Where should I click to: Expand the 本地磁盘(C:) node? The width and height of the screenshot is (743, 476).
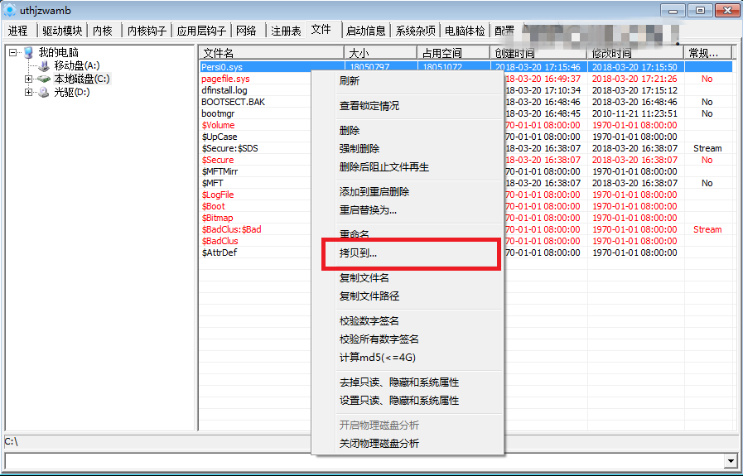tap(28, 79)
